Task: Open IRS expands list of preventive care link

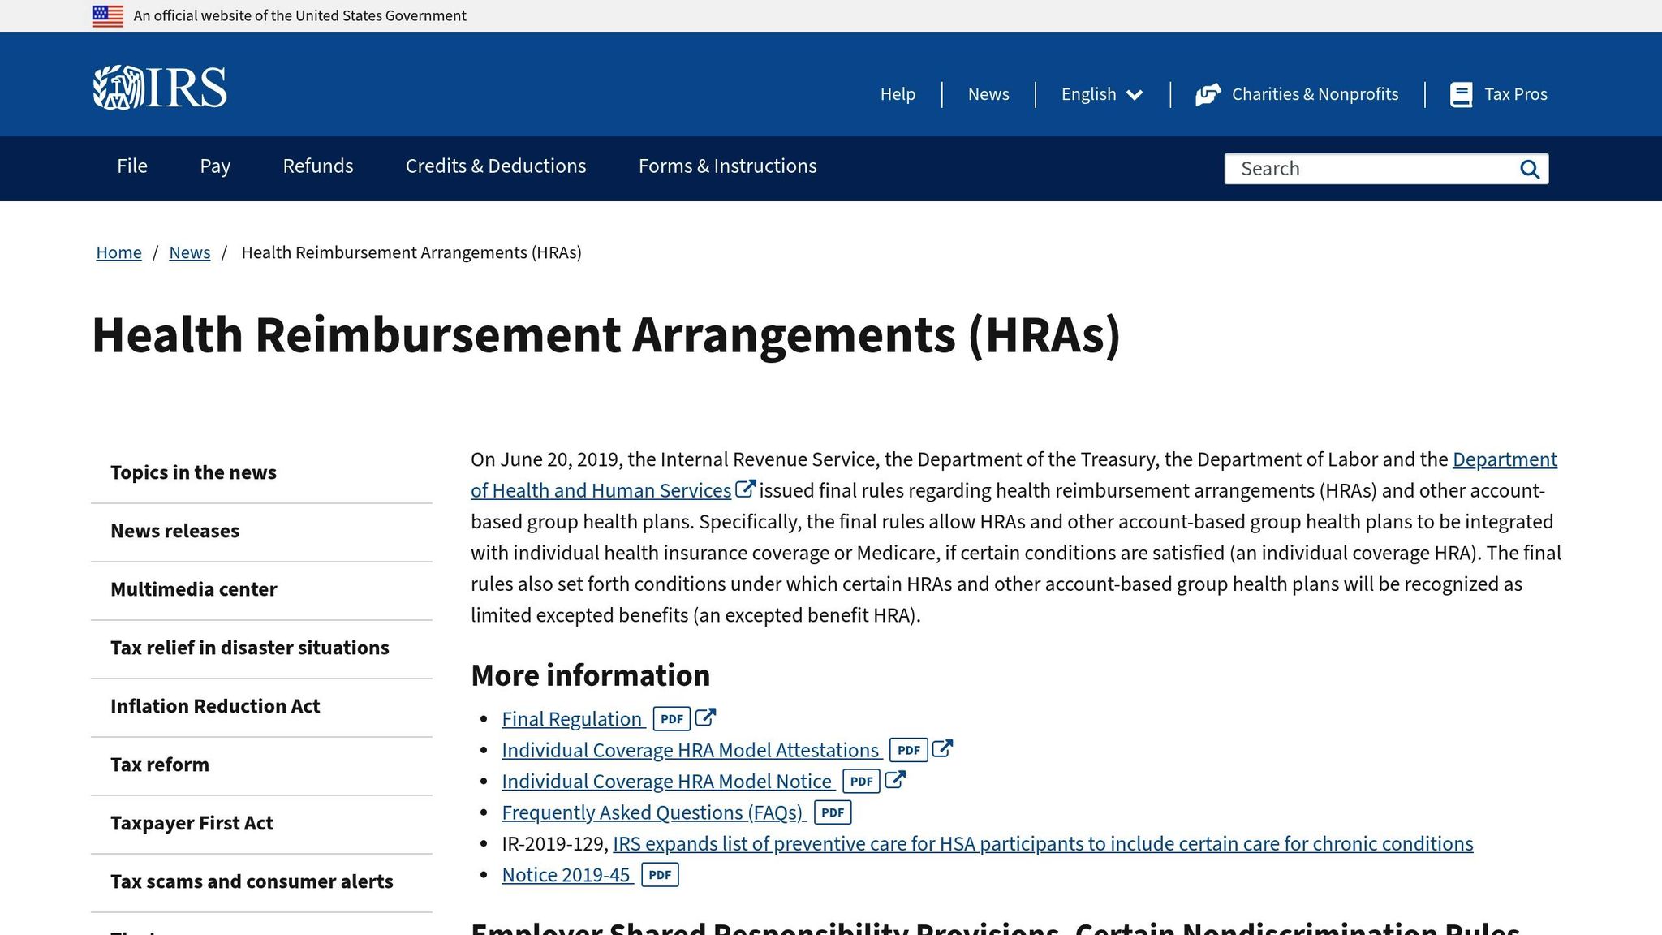Action: (1043, 844)
